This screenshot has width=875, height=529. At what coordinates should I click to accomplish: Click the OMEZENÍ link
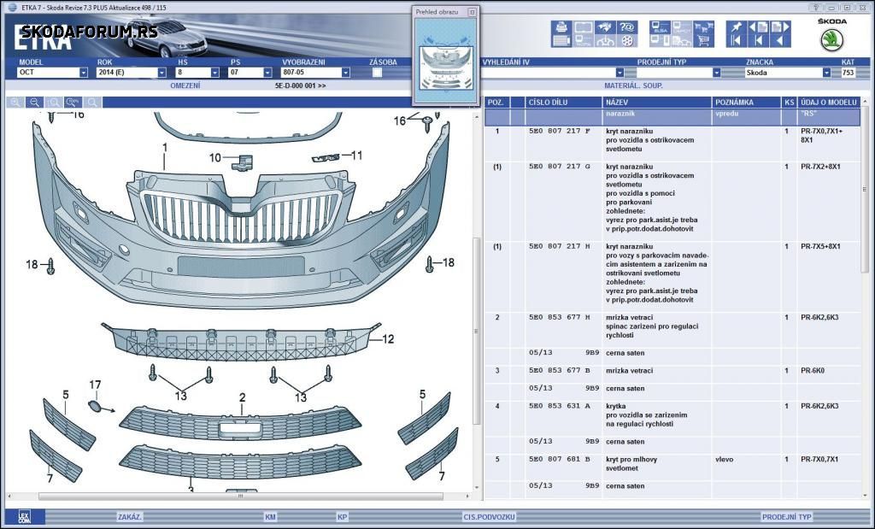(185, 86)
